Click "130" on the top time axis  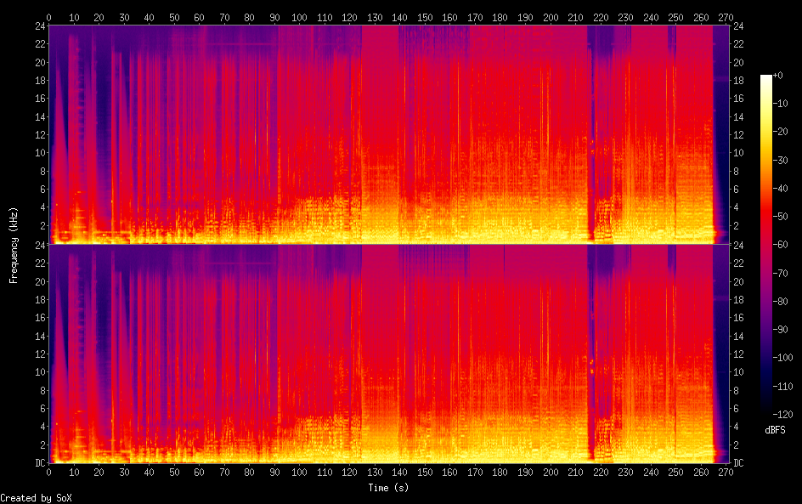coord(375,17)
